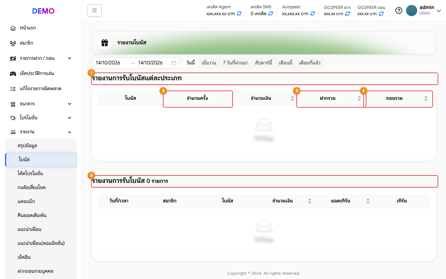Click the admin avatar picture
Viewport: 446px width, 279px height.
point(412,11)
